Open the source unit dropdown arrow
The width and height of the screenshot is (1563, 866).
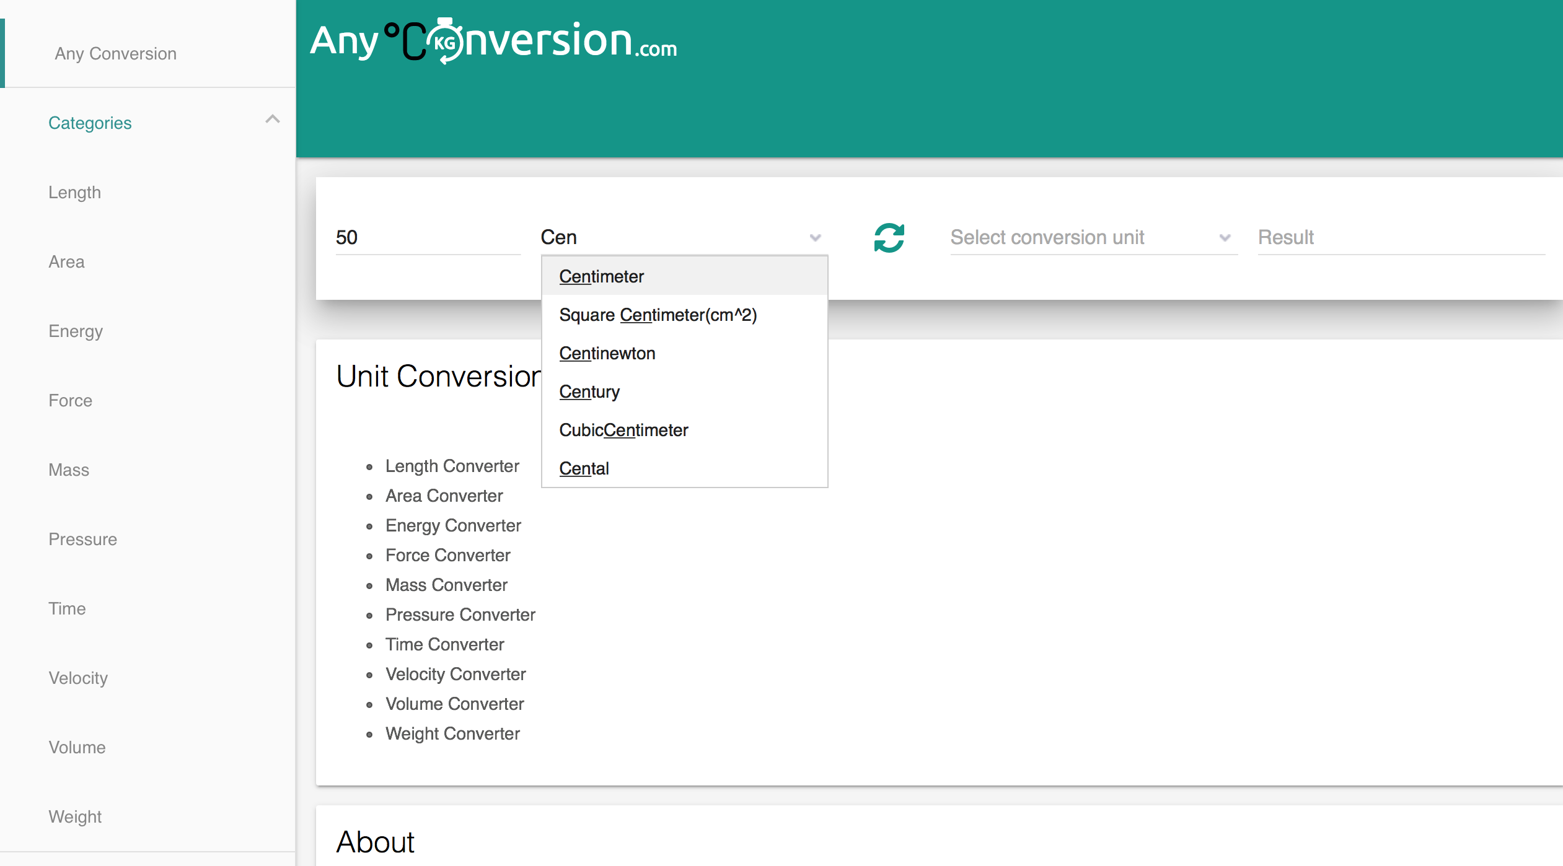coord(815,238)
